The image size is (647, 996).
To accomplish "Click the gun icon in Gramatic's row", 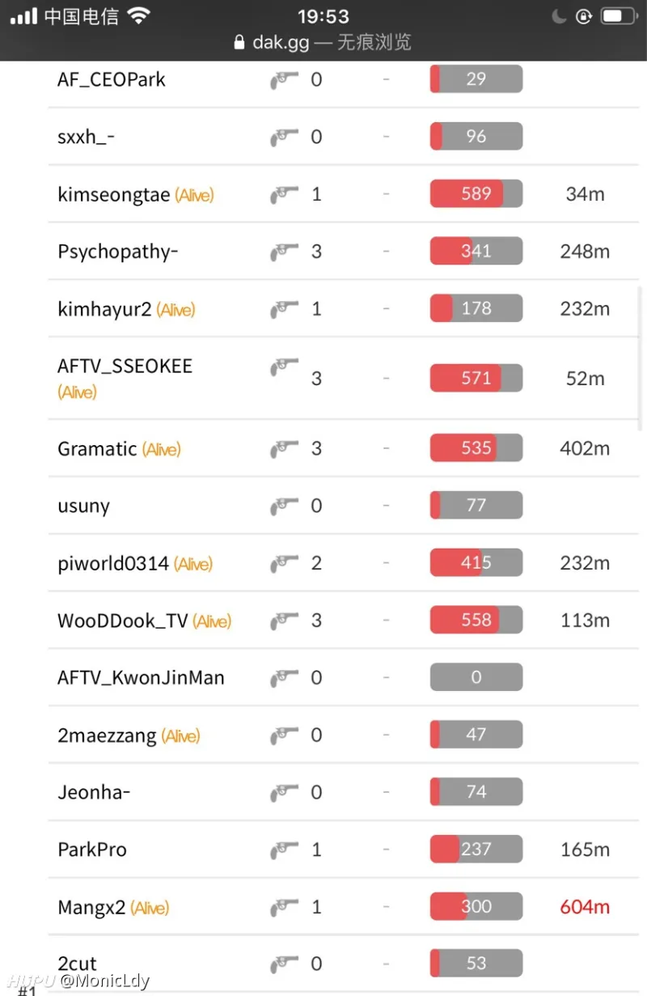I will pyautogui.click(x=284, y=448).
